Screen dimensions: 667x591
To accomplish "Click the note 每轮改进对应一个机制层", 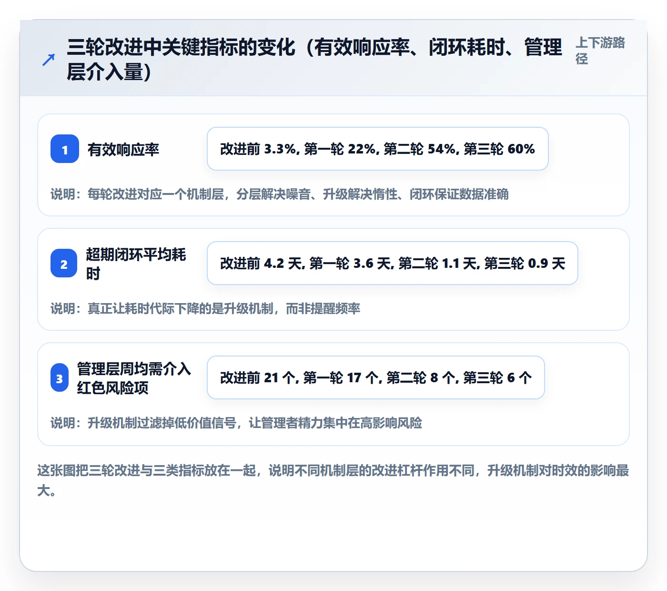I will (x=280, y=194).
